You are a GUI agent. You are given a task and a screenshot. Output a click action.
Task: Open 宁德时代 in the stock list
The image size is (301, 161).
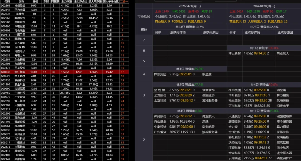tap(20, 93)
